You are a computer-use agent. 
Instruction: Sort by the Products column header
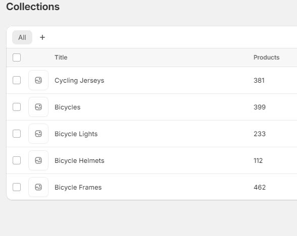(267, 57)
